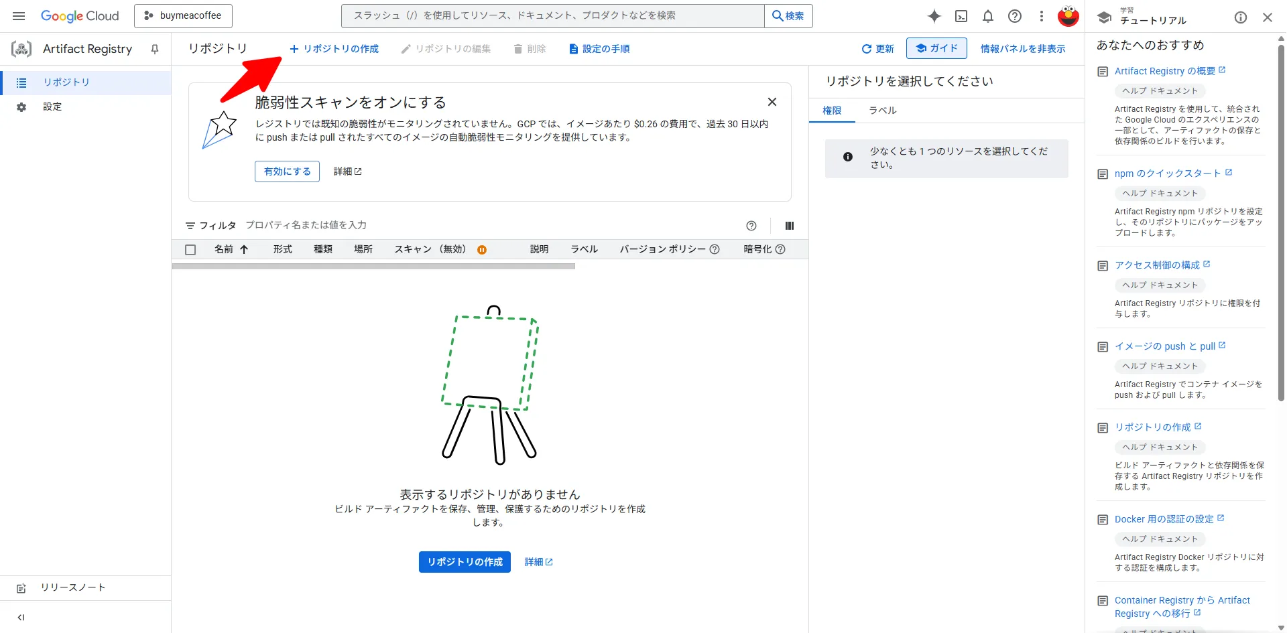Launch the Cloud Shell terminal
The height and width of the screenshot is (633, 1287).
click(x=961, y=16)
